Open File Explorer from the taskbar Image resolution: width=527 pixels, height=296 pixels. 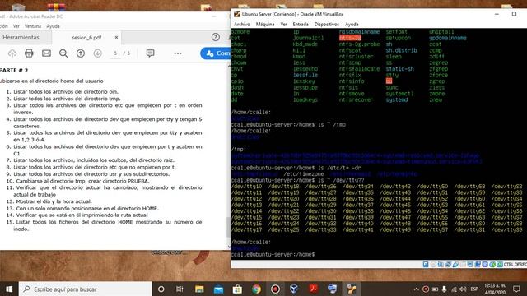tap(199, 289)
